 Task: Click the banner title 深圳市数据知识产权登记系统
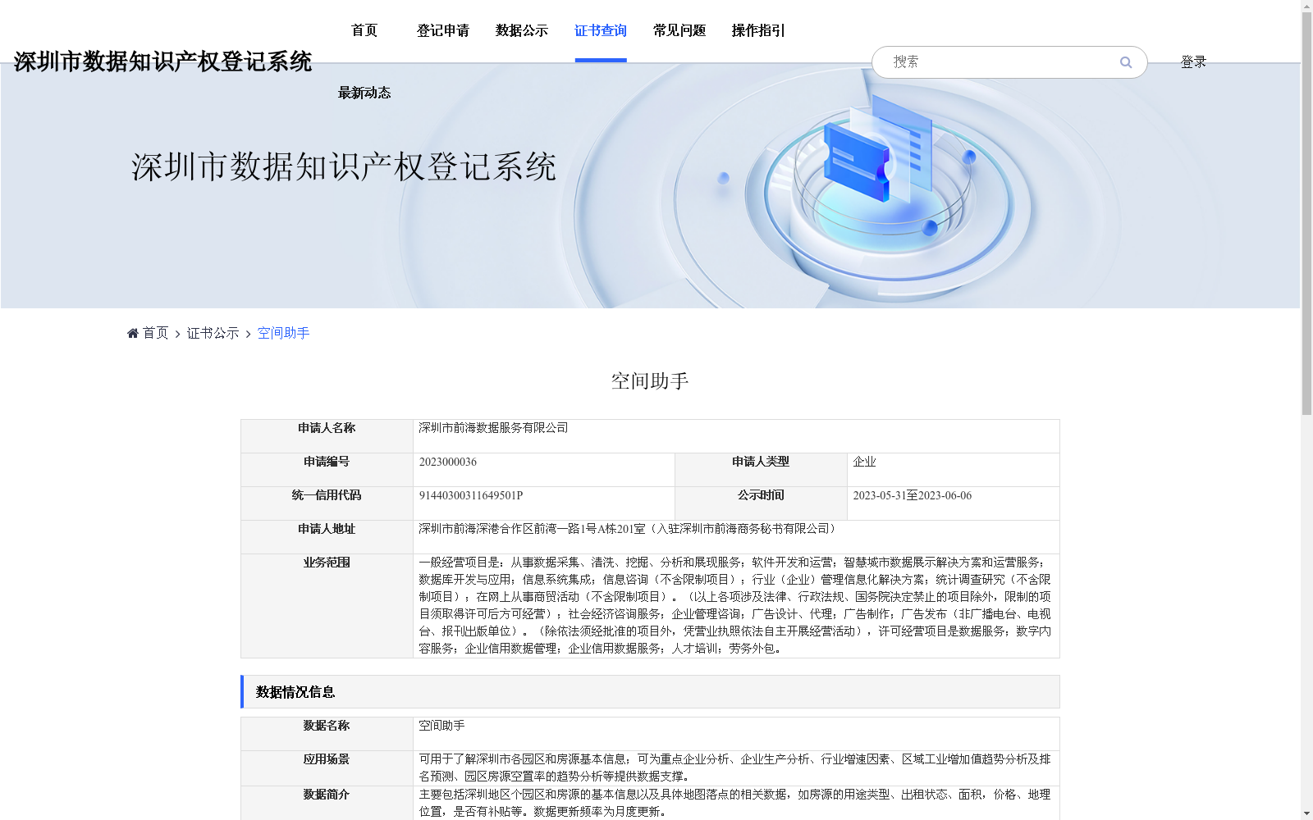(x=344, y=166)
